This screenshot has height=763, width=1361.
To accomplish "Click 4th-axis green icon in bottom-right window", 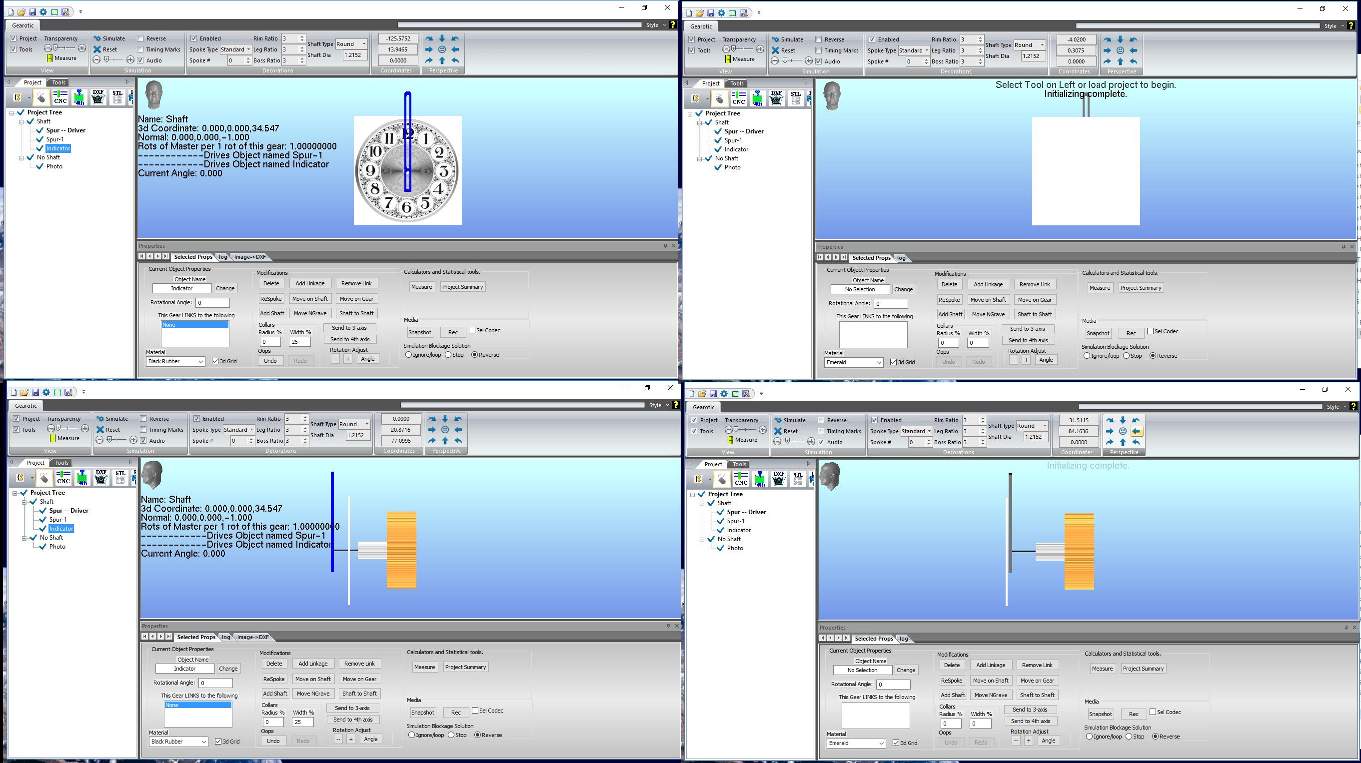I will [x=760, y=479].
